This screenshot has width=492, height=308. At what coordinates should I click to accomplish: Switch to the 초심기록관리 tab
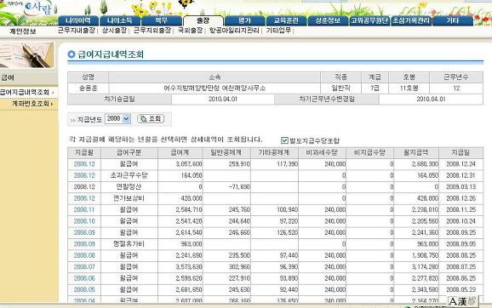point(411,20)
